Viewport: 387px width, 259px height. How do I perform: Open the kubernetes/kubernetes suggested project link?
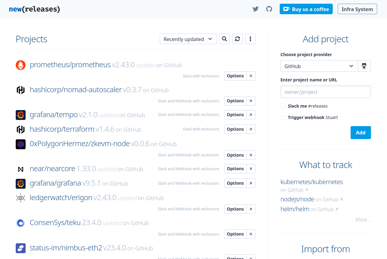[x=311, y=182]
